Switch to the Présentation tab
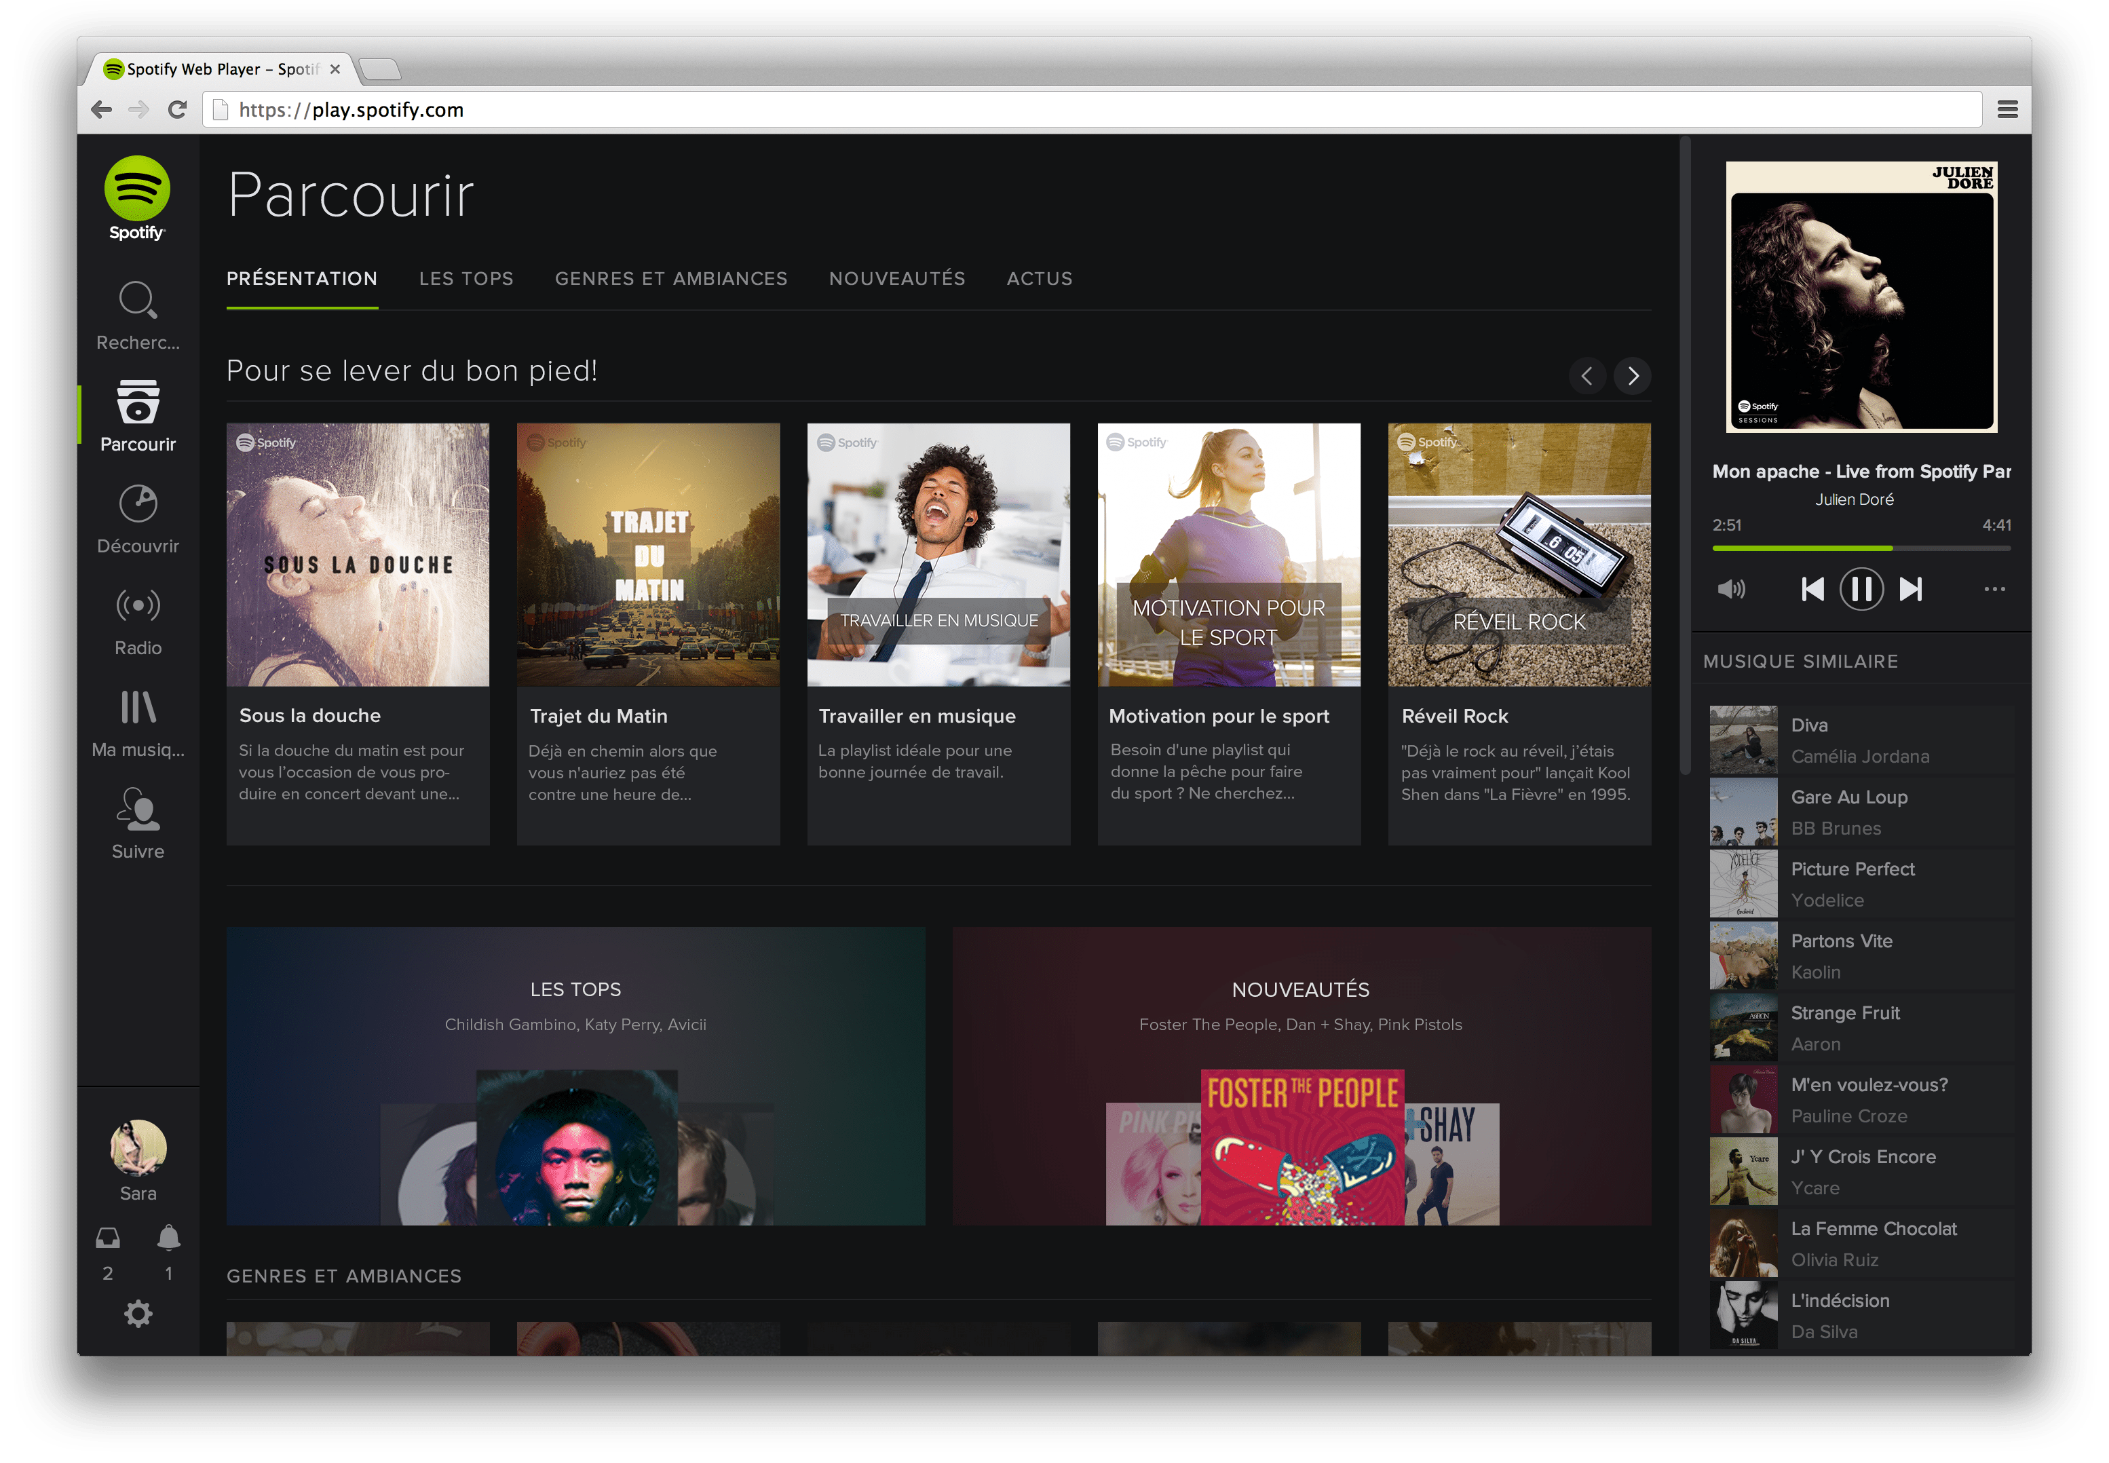This screenshot has height=1463, width=2109. click(301, 279)
